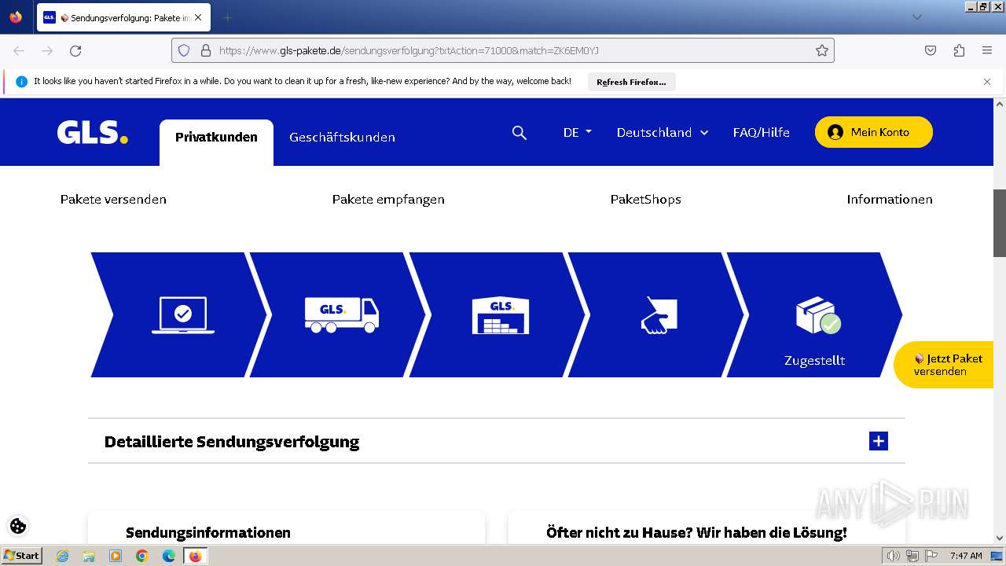Open the tracking protection shield icon
Viewport: 1006px width, 566px height.
pyautogui.click(x=184, y=50)
